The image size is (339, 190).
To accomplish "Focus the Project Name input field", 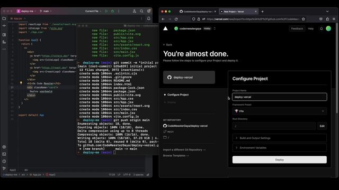I will coord(279,97).
